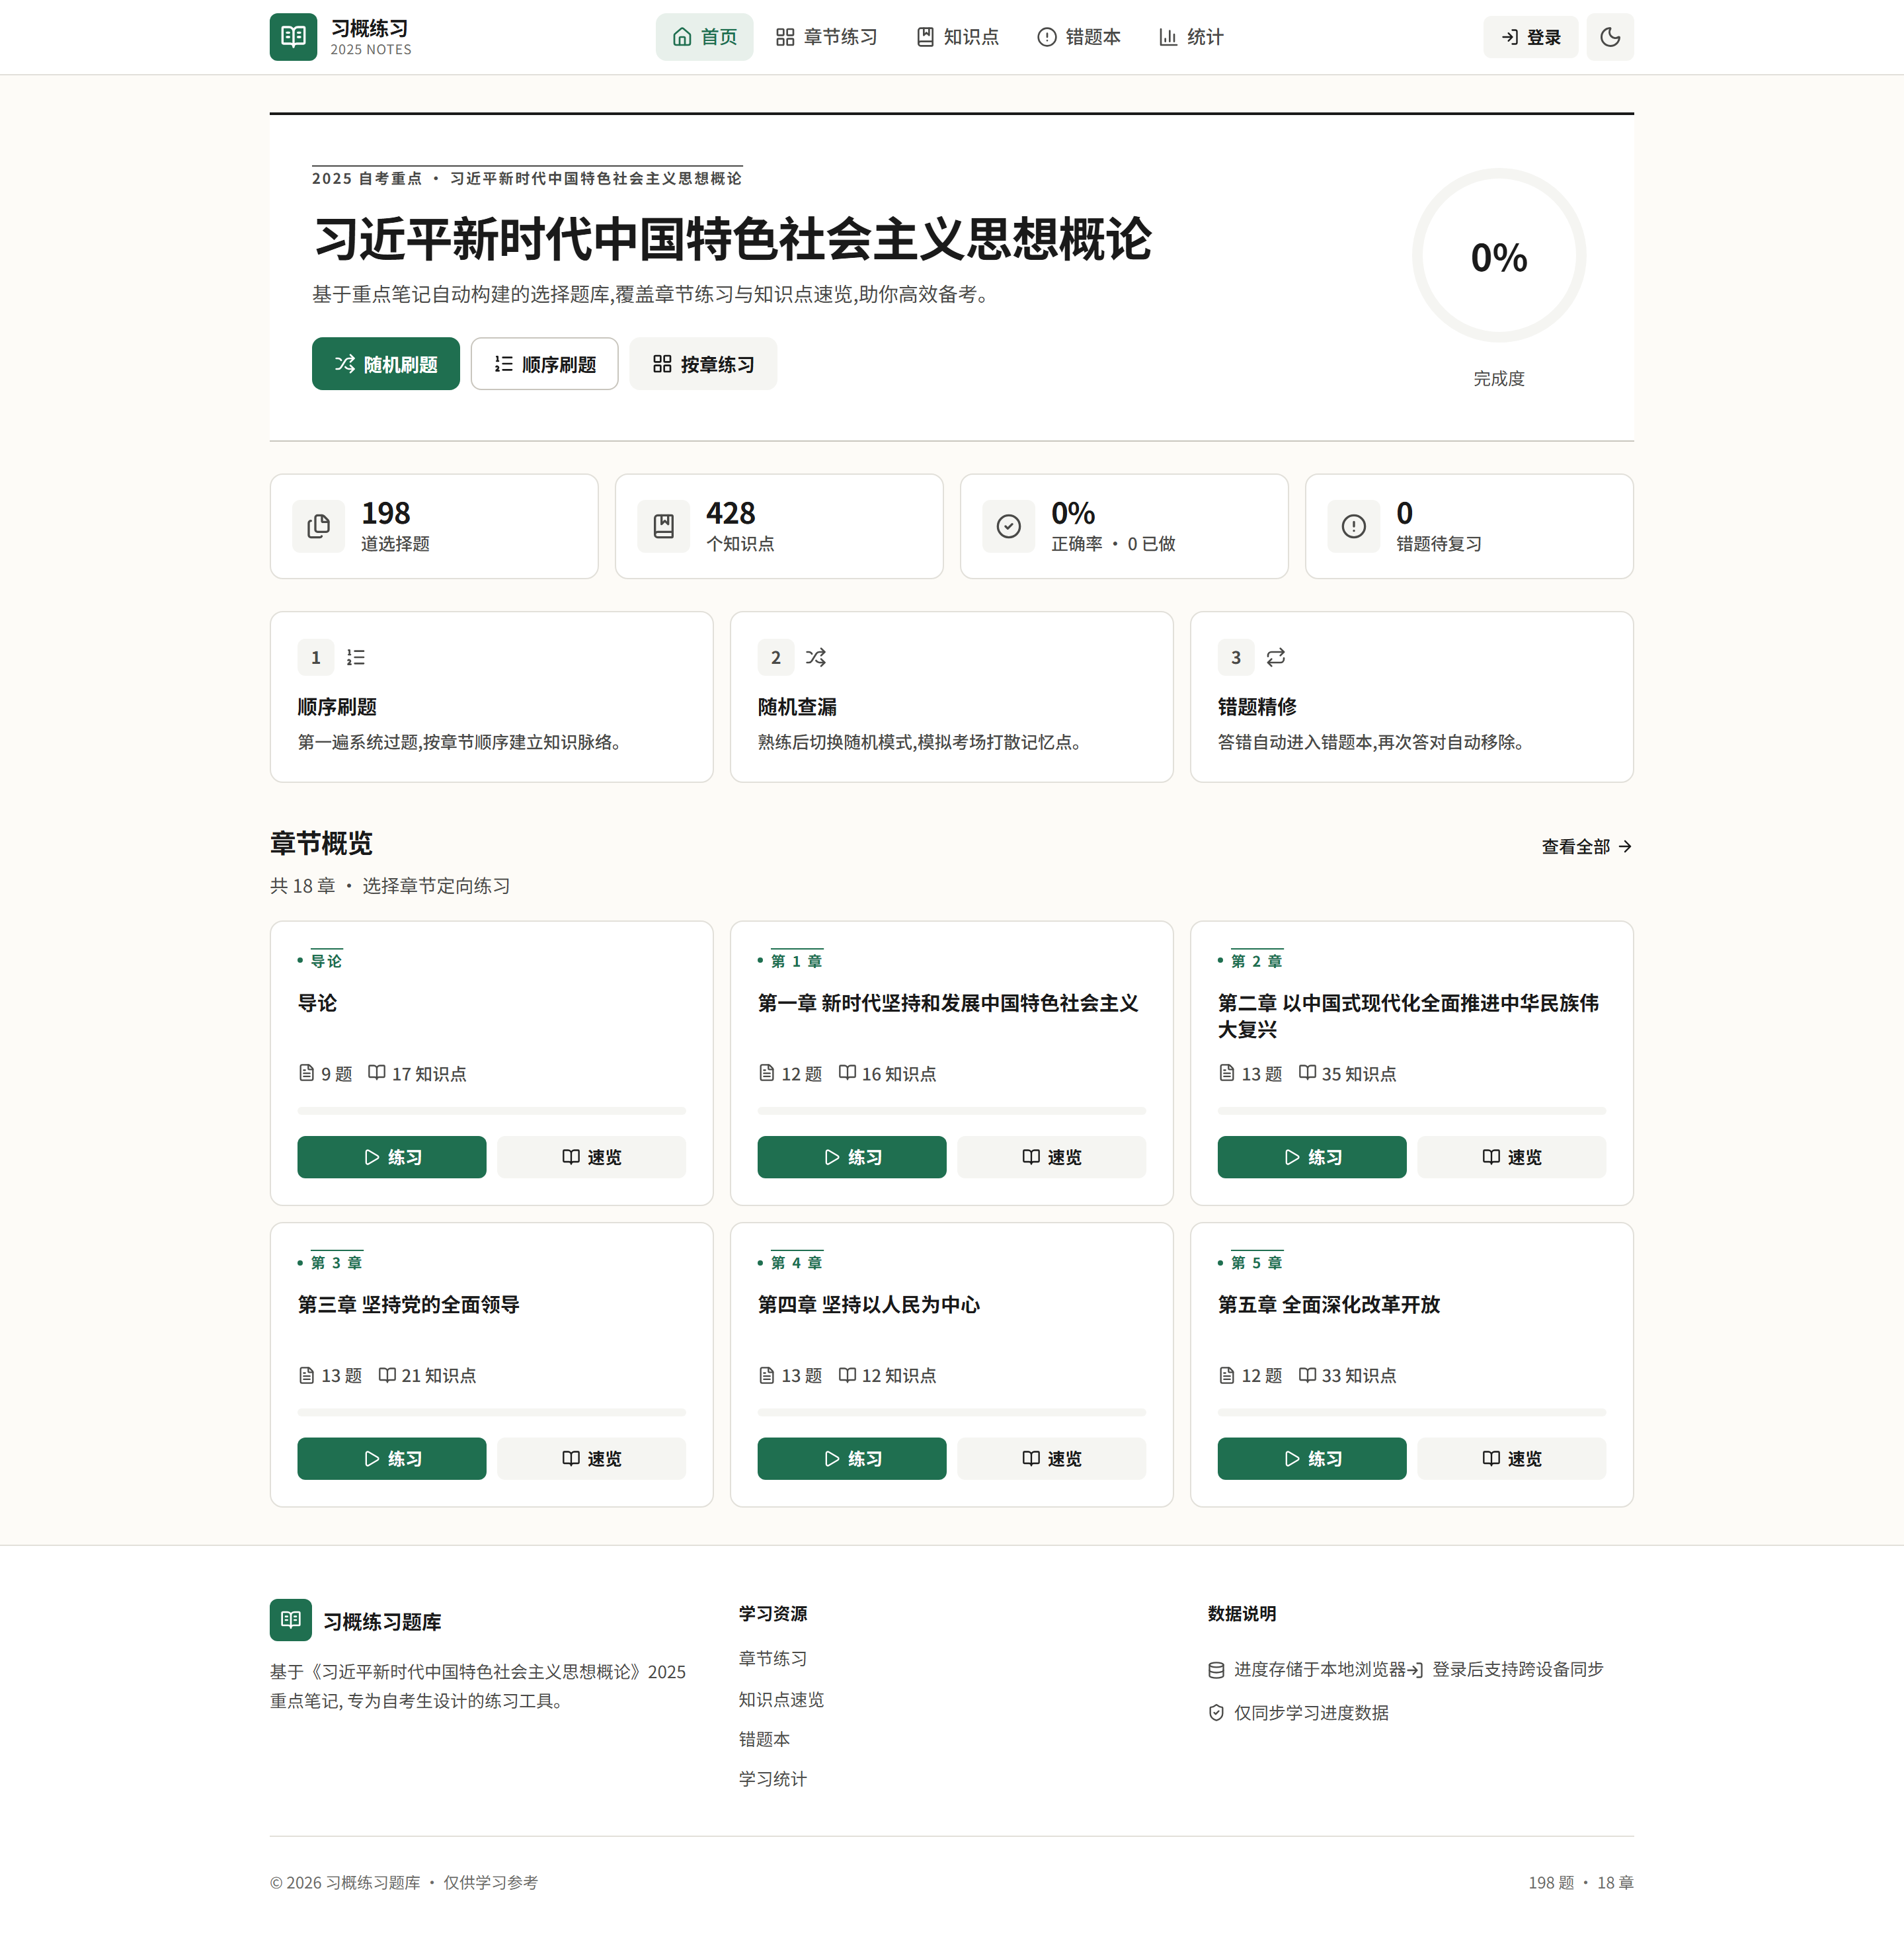The image size is (1904, 1948).
Task: Click the 198 题 · 18 章 footer text
Action: coord(1580,1882)
